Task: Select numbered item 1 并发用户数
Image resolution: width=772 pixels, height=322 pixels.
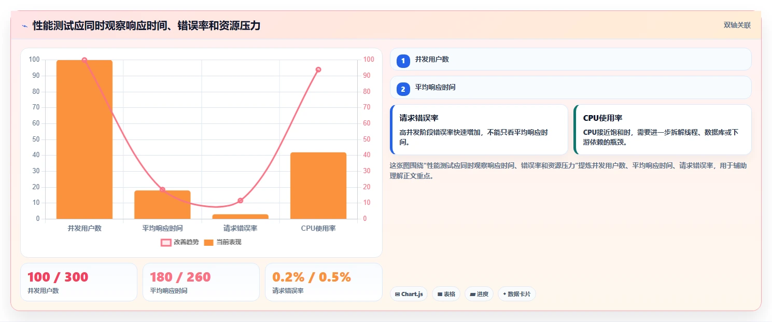Action: 570,59
